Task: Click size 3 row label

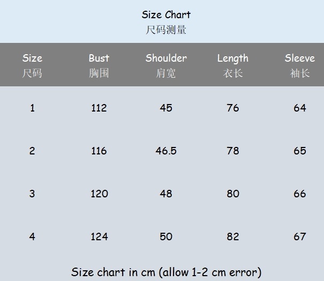Action: coord(32,194)
